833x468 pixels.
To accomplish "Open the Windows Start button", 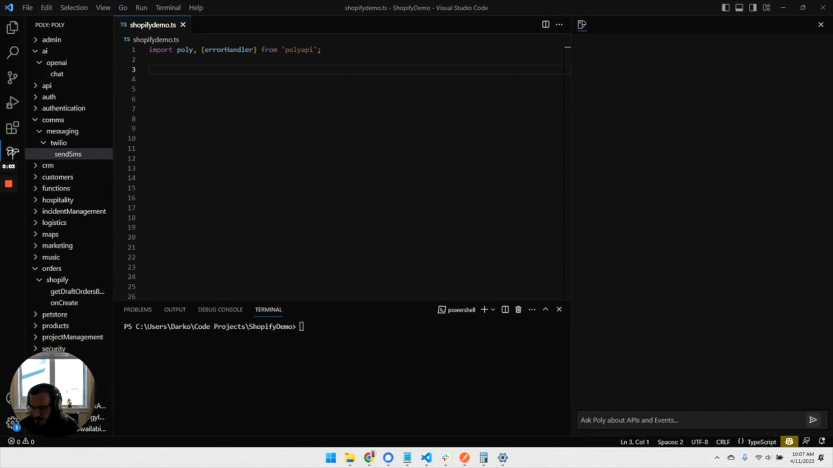I will pos(331,458).
